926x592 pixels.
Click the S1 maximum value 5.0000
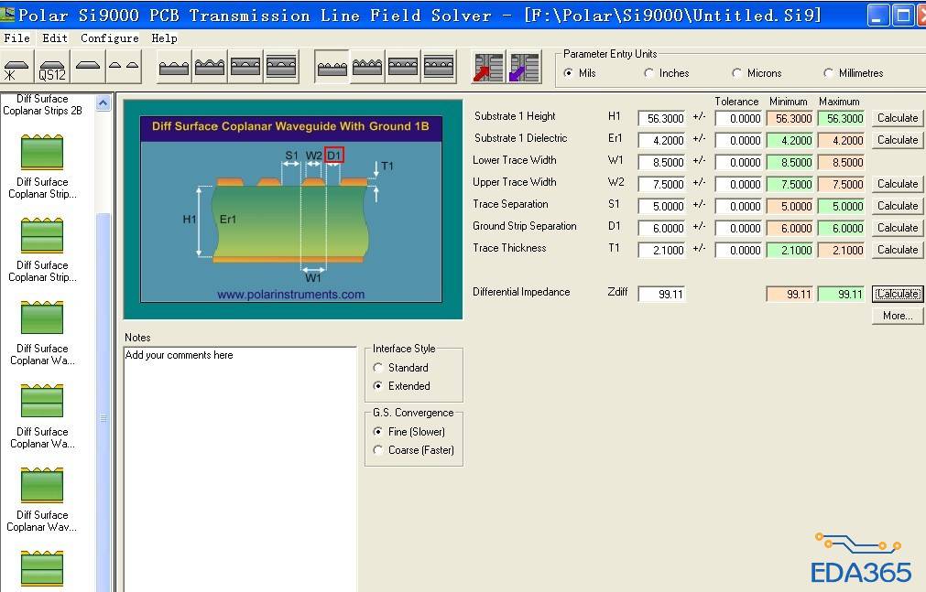coord(841,206)
